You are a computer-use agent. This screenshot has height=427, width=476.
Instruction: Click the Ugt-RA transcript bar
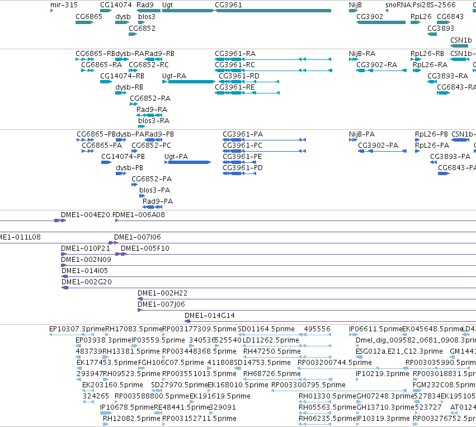[x=188, y=82]
